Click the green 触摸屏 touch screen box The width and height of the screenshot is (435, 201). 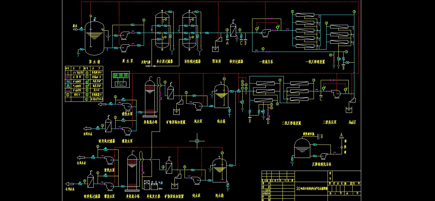[x=120, y=76]
